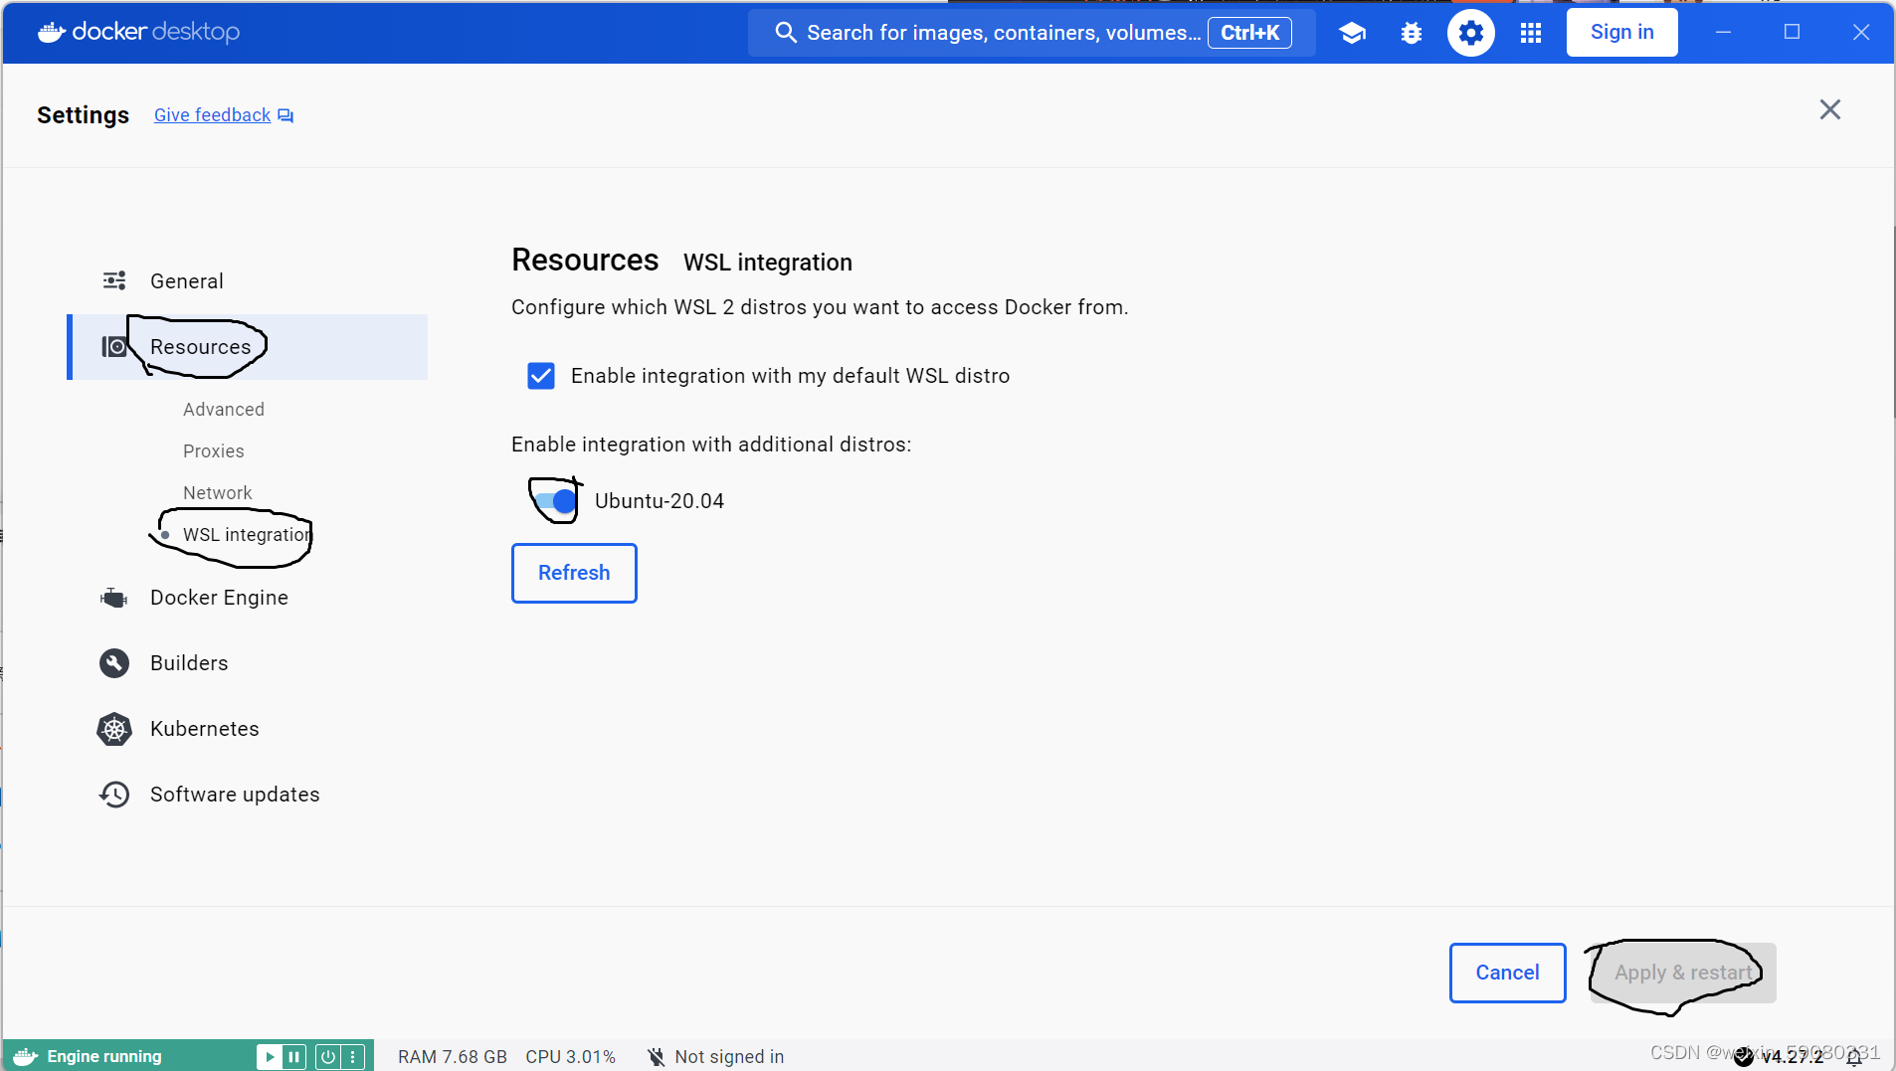The image size is (1896, 1071).
Task: Switch to the Proxies section
Action: click(x=213, y=450)
